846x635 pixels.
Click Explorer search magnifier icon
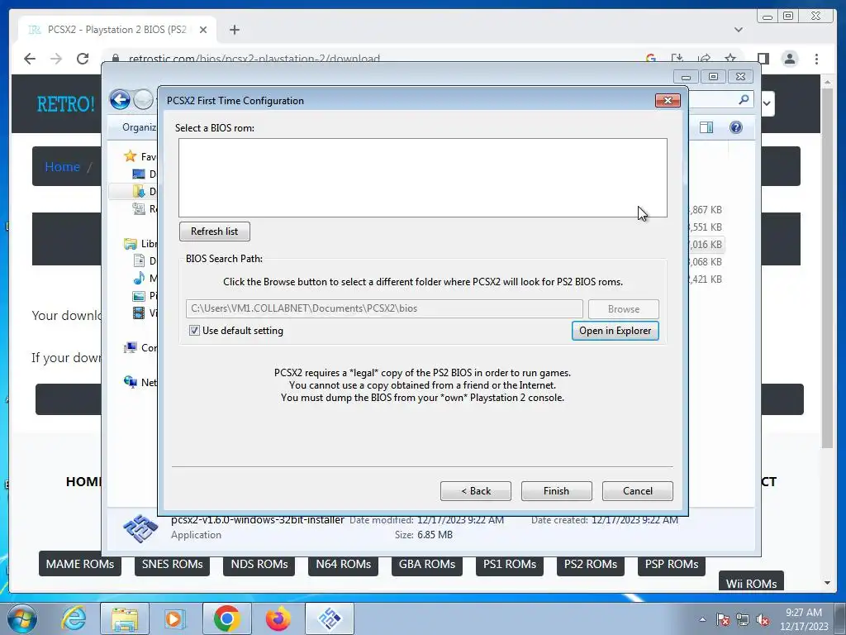744,99
